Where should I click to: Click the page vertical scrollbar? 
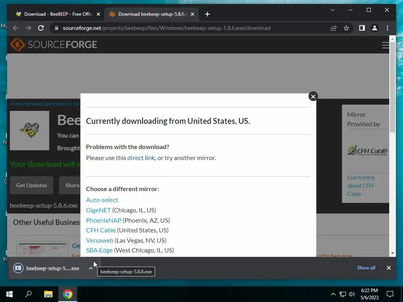pos(392,87)
